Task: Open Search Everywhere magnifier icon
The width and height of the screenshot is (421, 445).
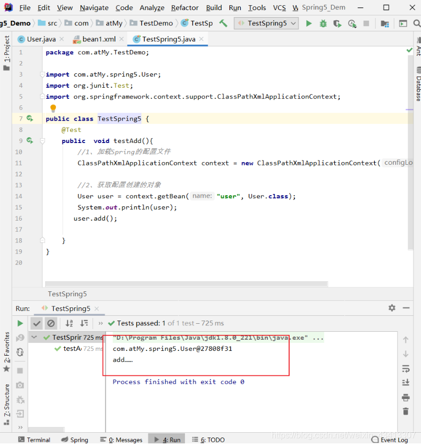Action: (x=417, y=23)
